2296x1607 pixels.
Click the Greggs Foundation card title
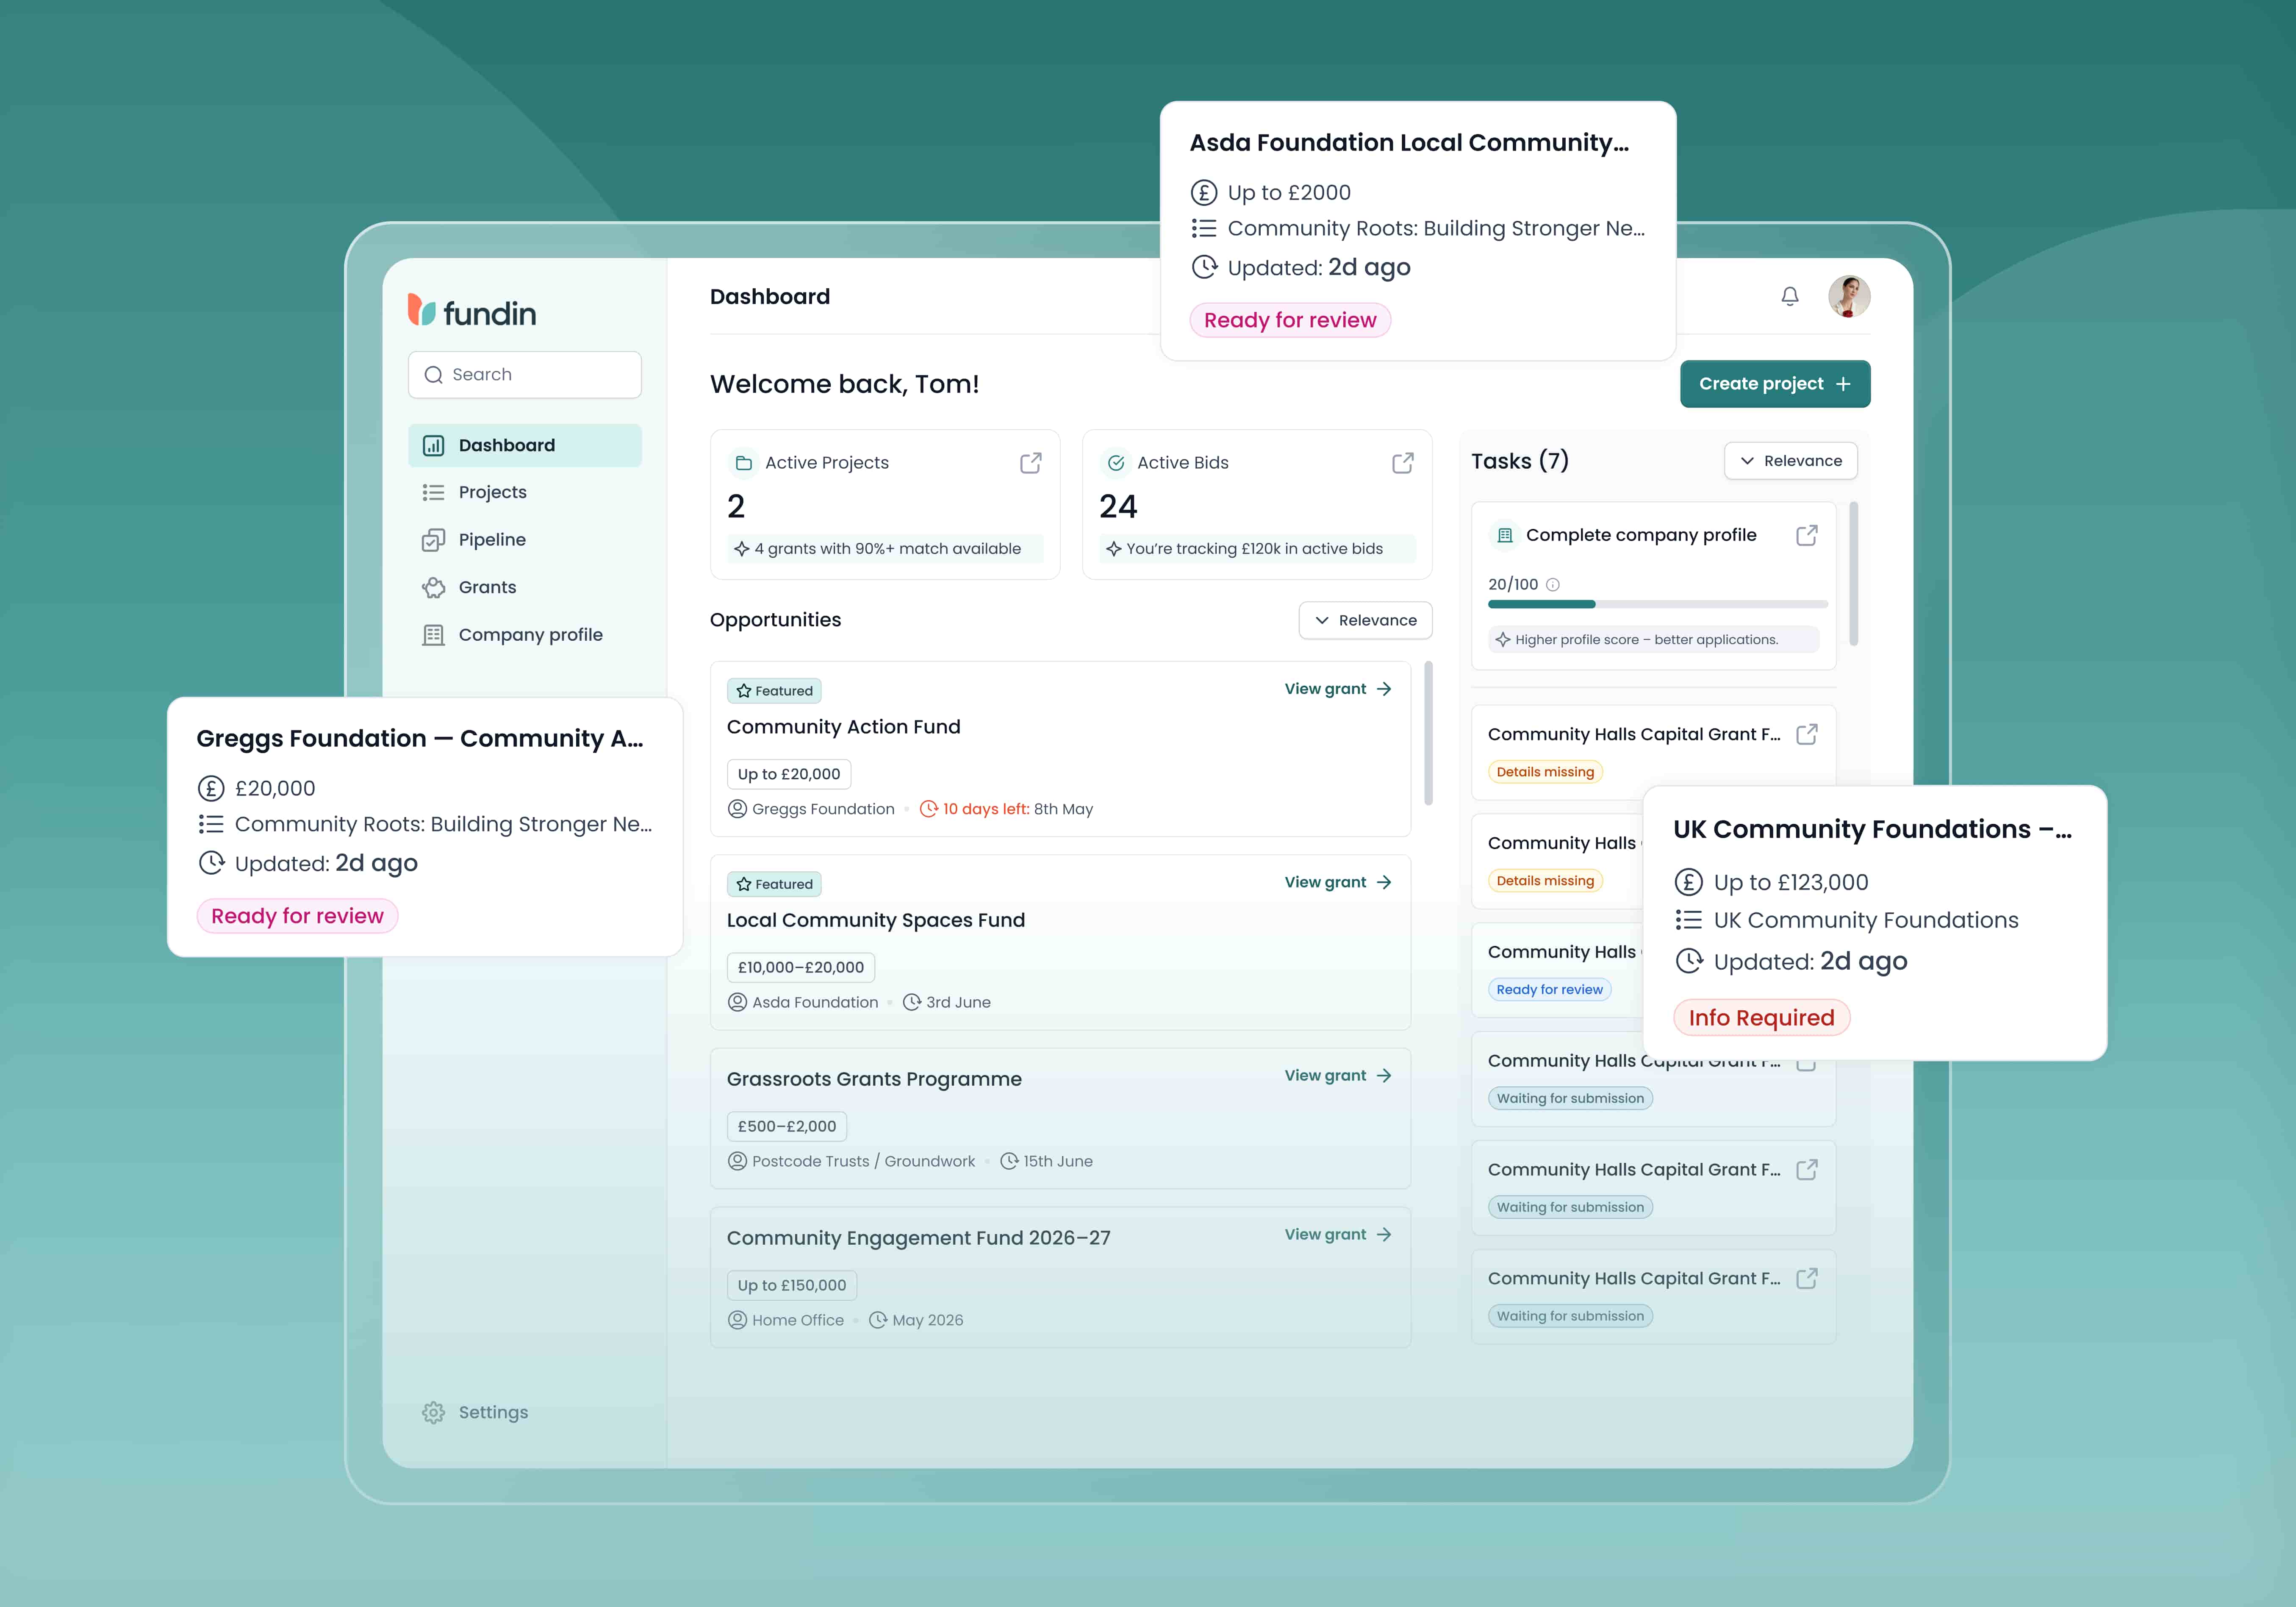420,739
